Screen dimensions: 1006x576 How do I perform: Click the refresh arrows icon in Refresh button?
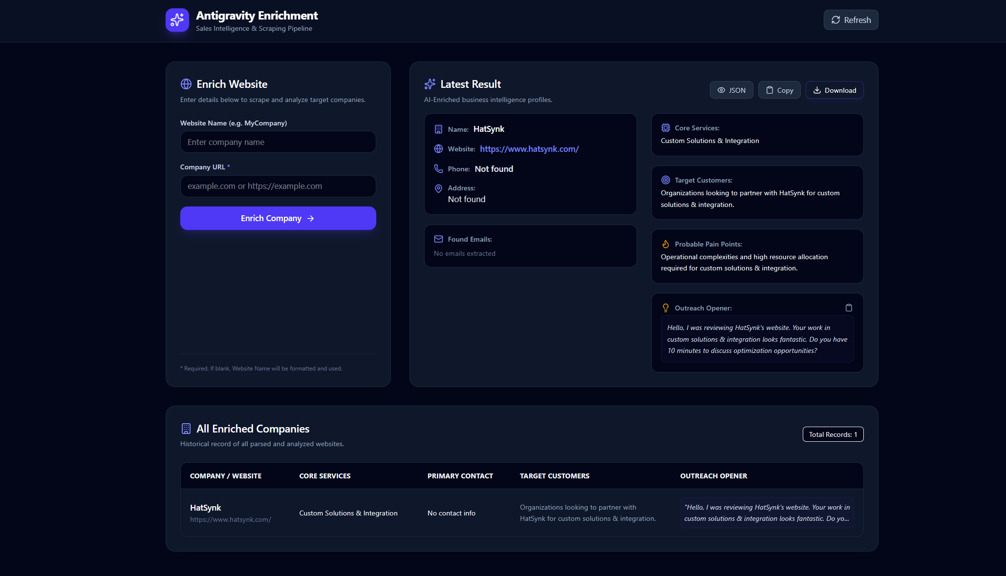point(836,20)
